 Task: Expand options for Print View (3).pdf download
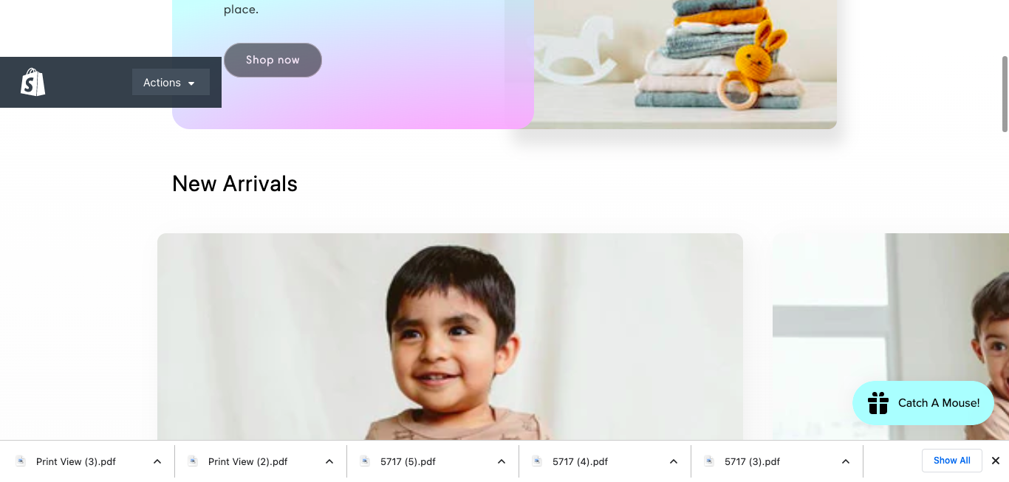(x=157, y=461)
